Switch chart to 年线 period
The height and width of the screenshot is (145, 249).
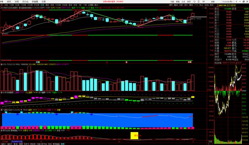75,5
